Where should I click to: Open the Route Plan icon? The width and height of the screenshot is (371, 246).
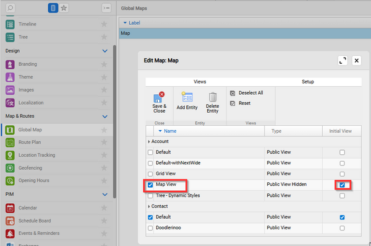tap(10, 143)
